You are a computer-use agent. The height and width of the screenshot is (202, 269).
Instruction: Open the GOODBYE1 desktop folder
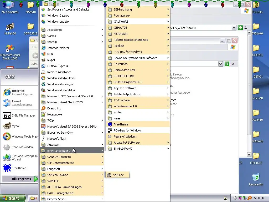pyautogui.click(x=257, y=50)
